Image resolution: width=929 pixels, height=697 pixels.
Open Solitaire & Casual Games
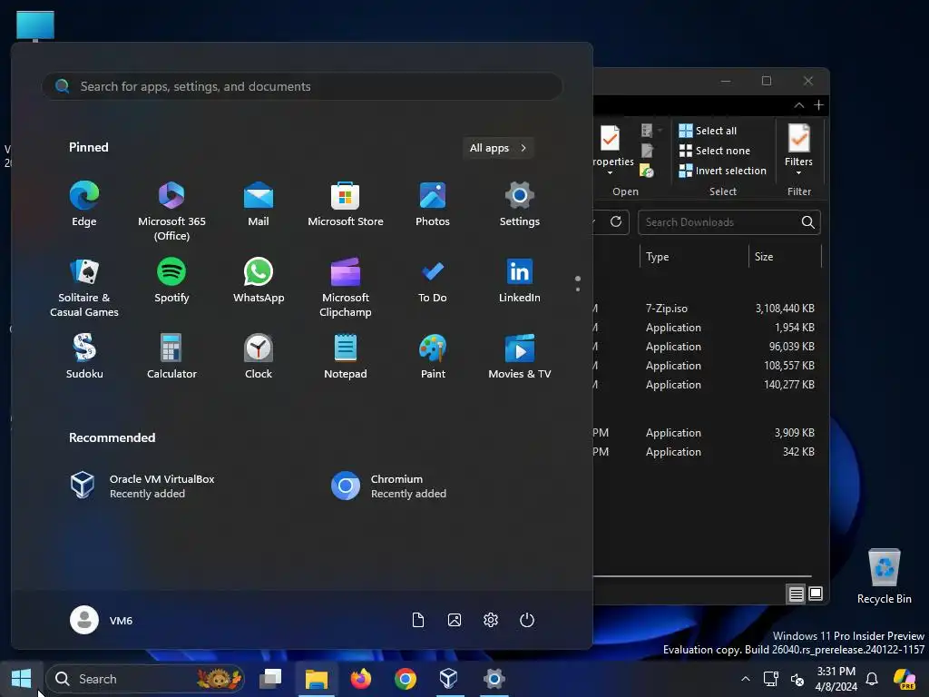(x=84, y=288)
